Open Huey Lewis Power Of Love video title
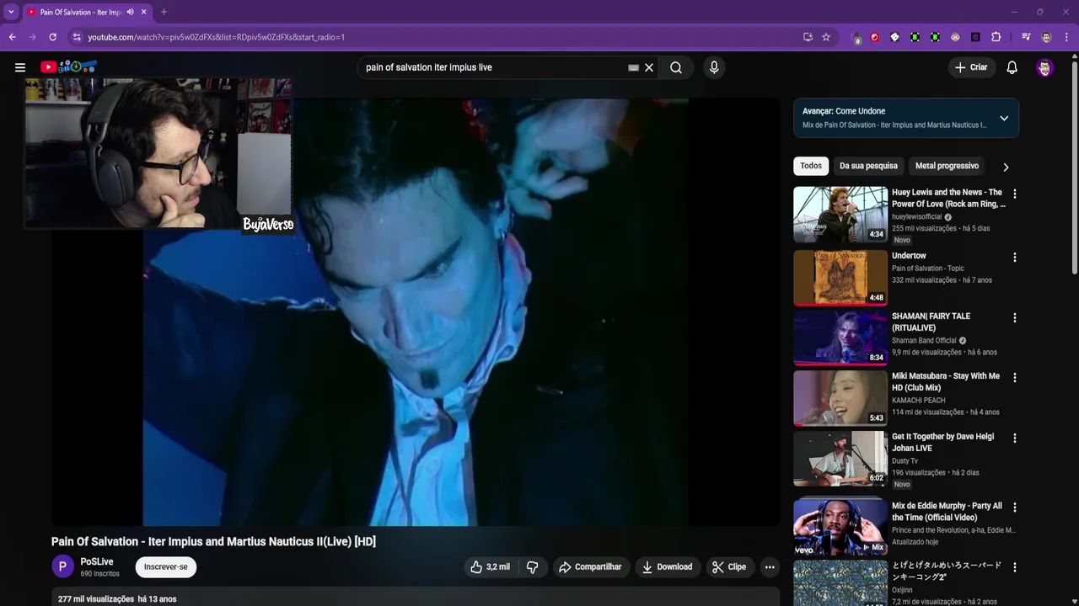 (948, 198)
